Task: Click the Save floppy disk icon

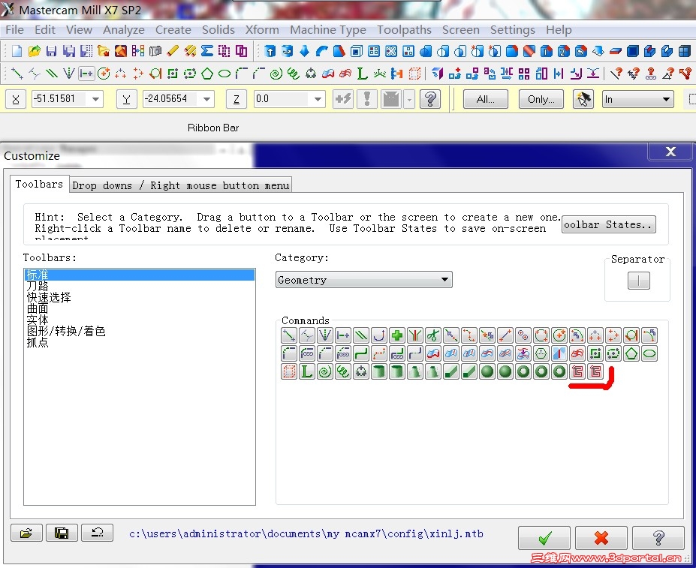Action: [52, 51]
